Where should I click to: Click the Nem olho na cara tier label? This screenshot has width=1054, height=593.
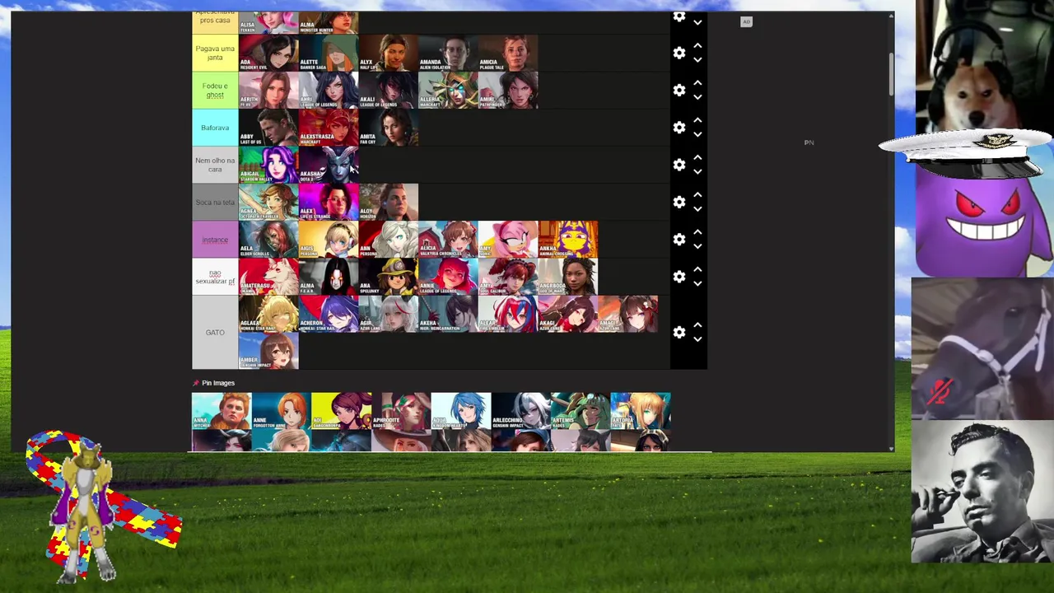215,165
